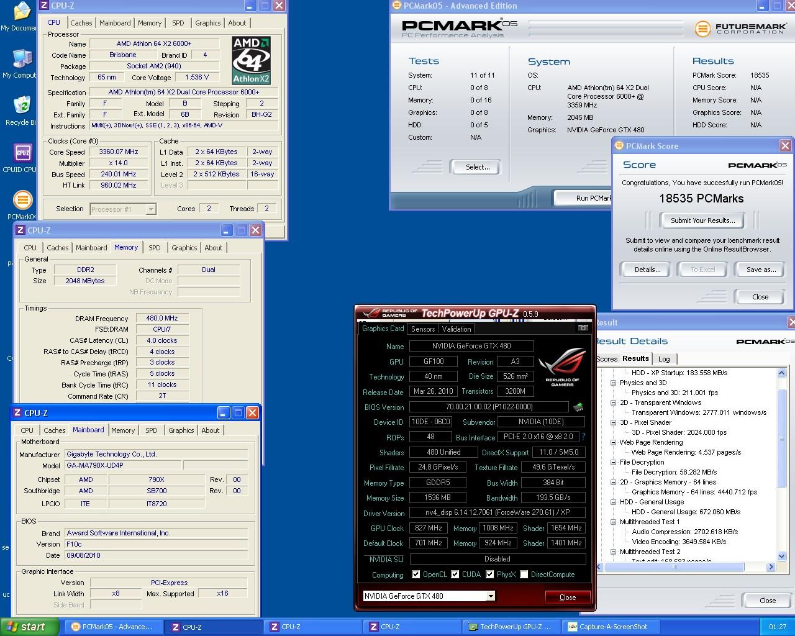The image size is (795, 636).
Task: Click the result tree scroll-down arrow
Action: (782, 556)
